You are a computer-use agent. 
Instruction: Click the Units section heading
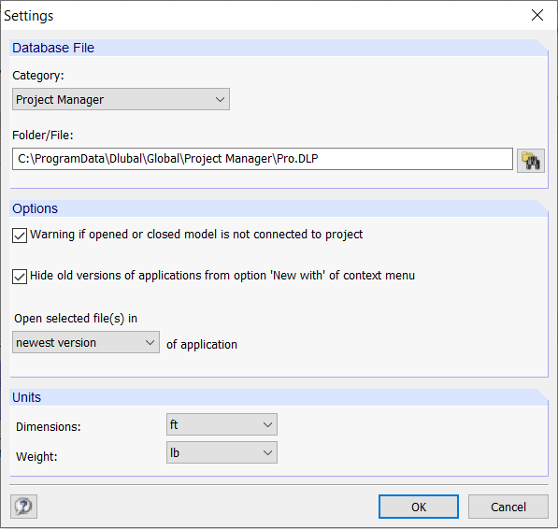tap(27, 397)
